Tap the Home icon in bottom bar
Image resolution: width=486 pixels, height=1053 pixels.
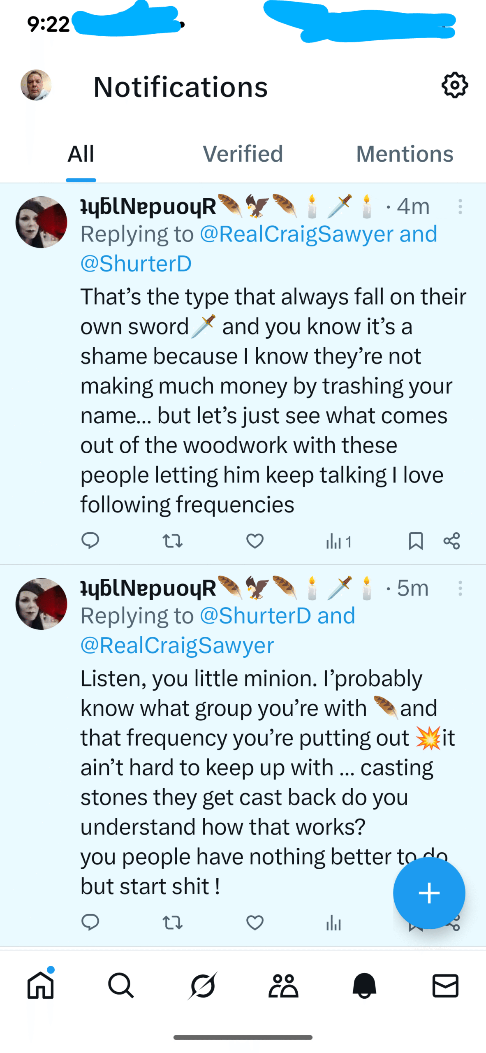click(40, 985)
